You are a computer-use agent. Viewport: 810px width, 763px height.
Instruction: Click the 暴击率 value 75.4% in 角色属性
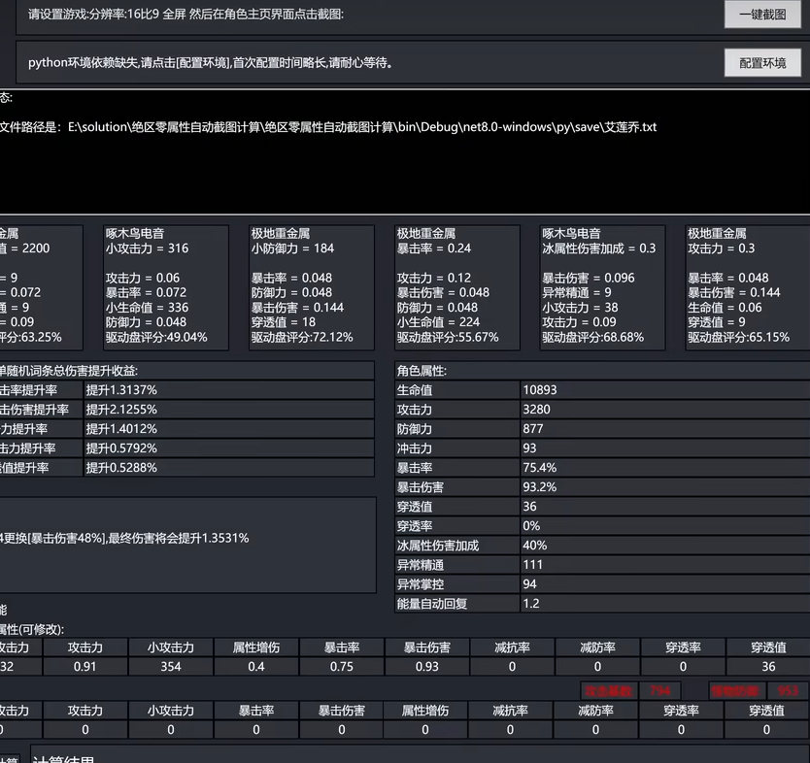(x=664, y=468)
